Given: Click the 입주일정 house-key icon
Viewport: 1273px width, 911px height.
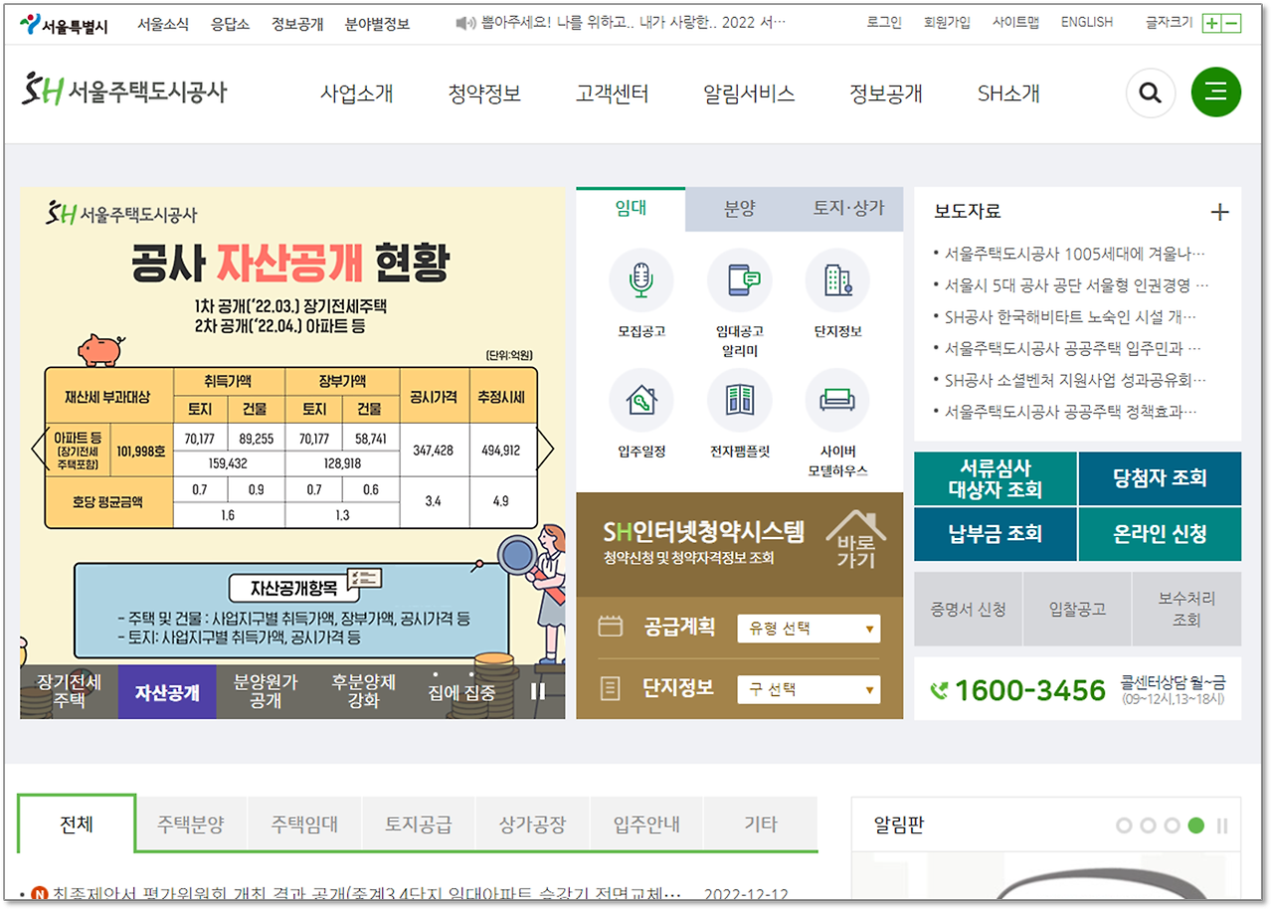Looking at the screenshot, I should click(x=640, y=401).
